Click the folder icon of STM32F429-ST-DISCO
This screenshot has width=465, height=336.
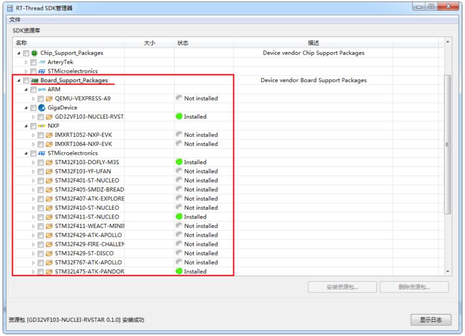coord(49,253)
